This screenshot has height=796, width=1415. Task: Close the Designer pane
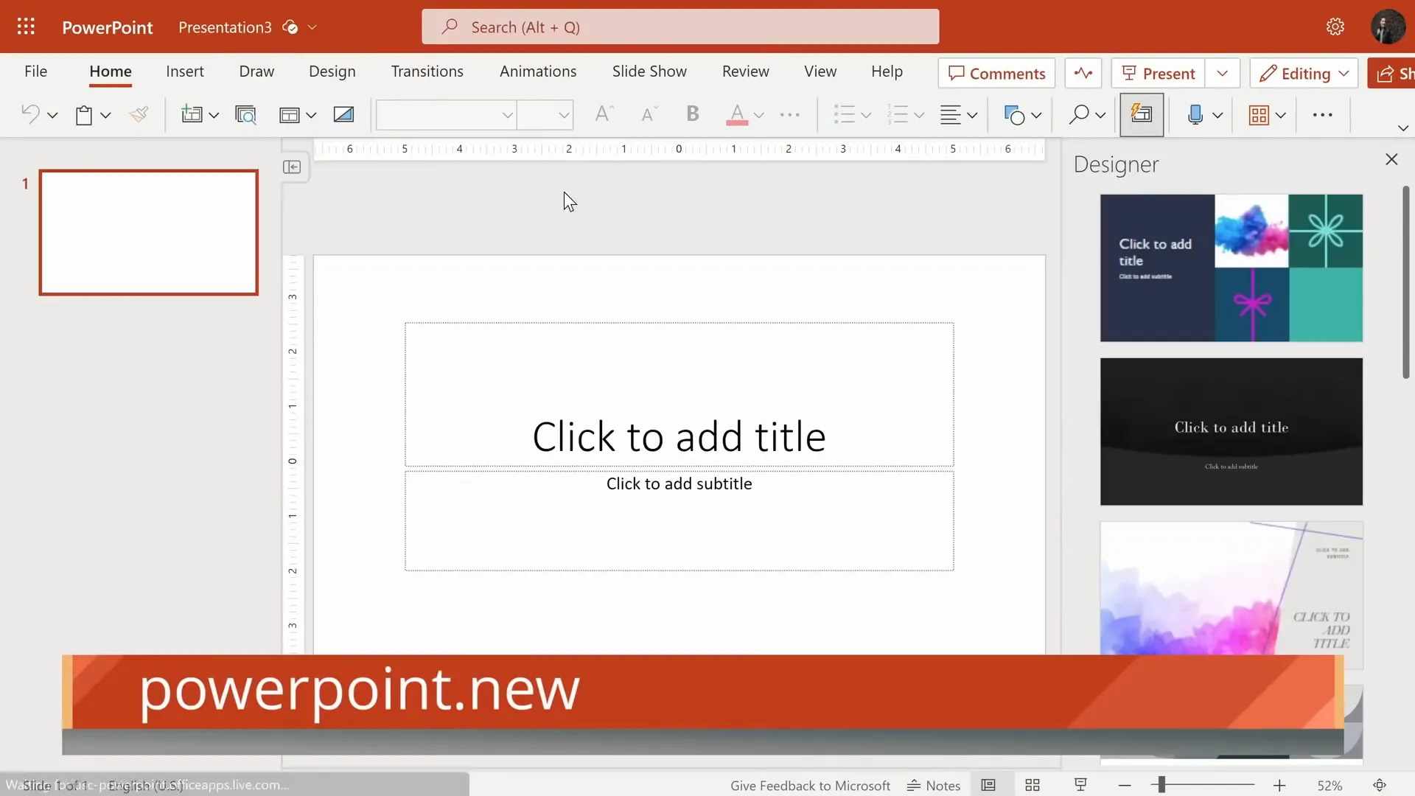coord(1391,159)
